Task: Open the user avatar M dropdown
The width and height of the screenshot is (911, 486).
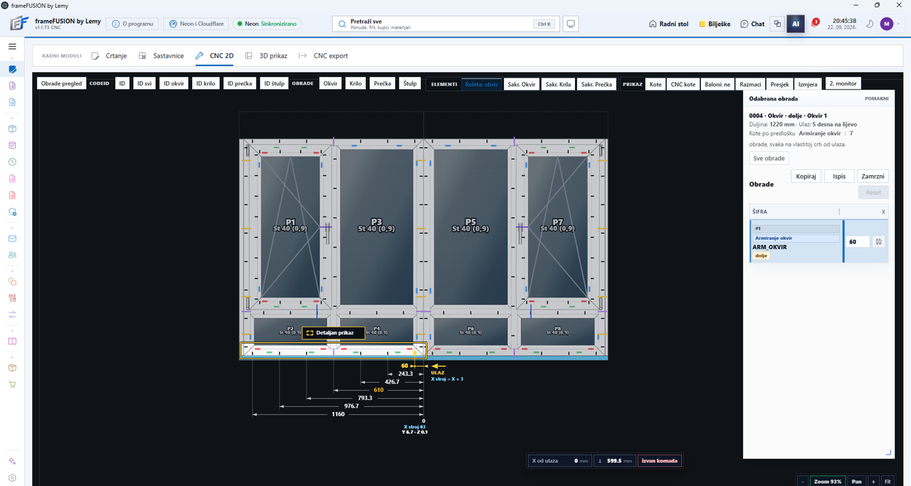Action: point(892,23)
